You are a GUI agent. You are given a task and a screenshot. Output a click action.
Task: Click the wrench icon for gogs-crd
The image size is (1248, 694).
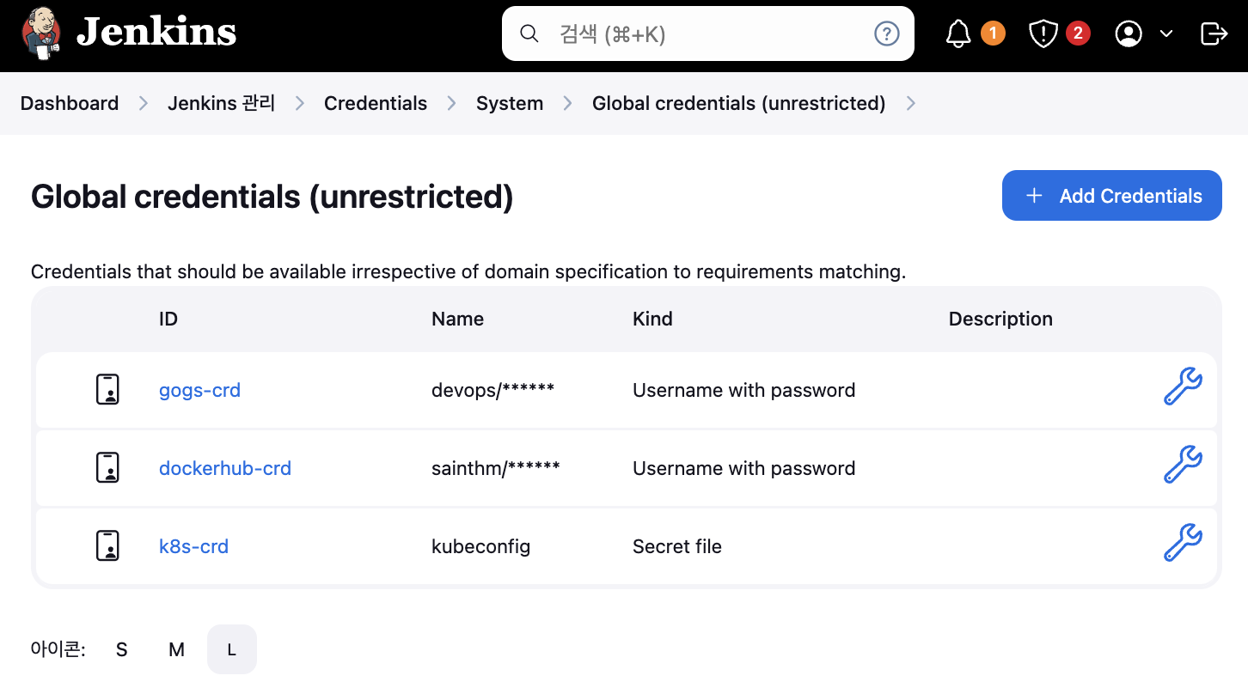pyautogui.click(x=1183, y=387)
